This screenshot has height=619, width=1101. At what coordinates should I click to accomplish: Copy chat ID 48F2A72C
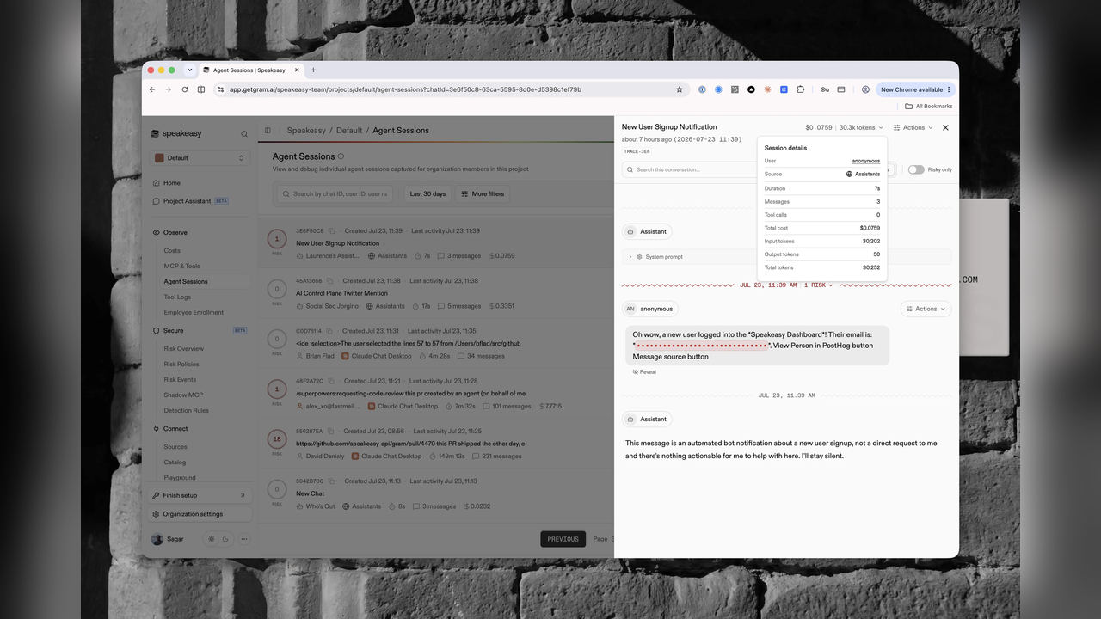(331, 381)
